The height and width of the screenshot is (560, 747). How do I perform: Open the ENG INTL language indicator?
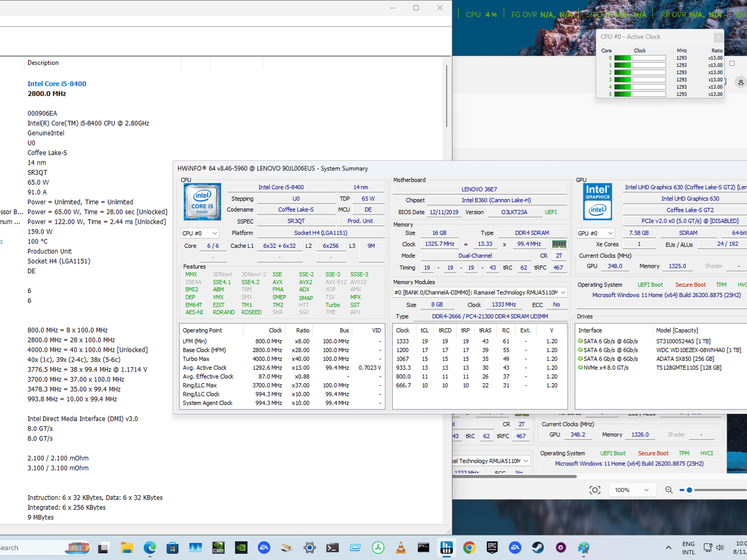pos(688,548)
